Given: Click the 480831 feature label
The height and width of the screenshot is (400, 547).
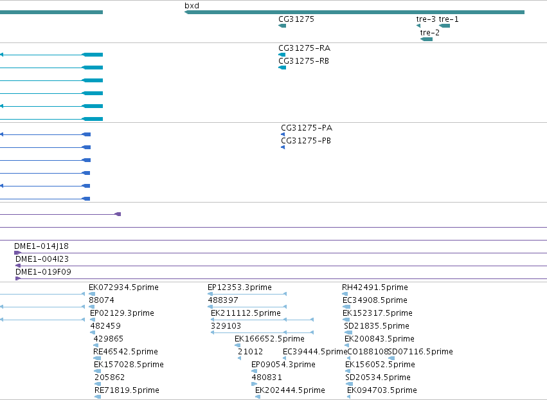Looking at the screenshot, I should [267, 377].
